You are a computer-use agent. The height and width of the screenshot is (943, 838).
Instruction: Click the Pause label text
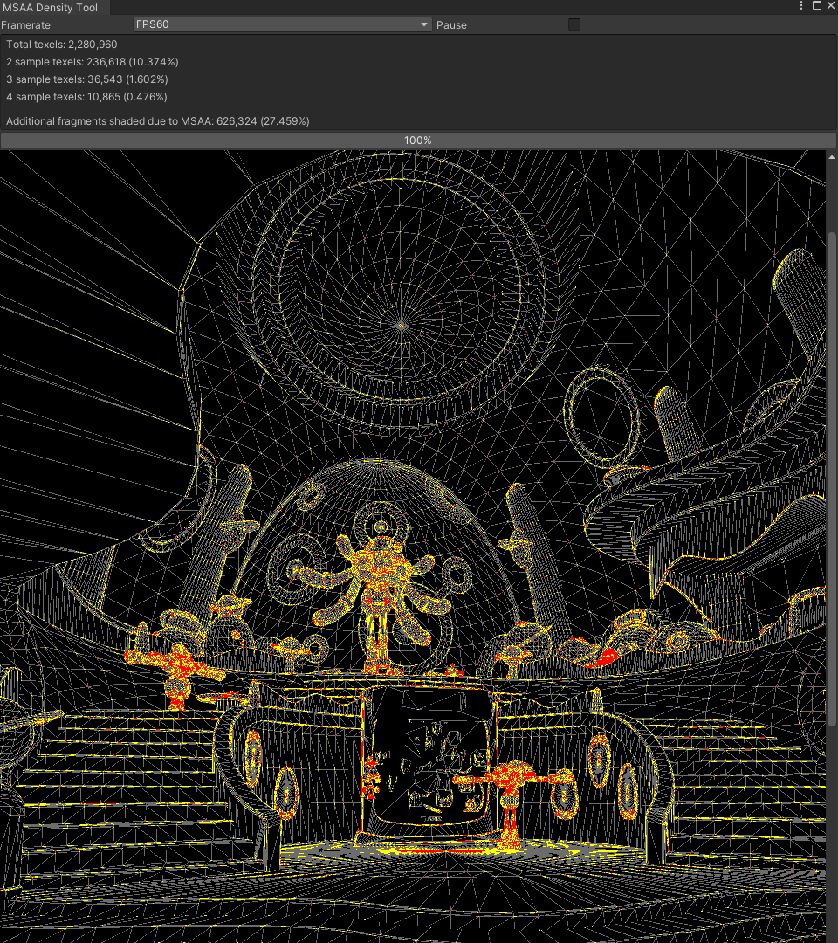(451, 25)
